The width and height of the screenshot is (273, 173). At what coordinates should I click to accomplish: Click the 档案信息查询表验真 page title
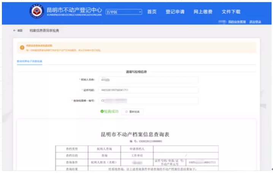[44, 30]
